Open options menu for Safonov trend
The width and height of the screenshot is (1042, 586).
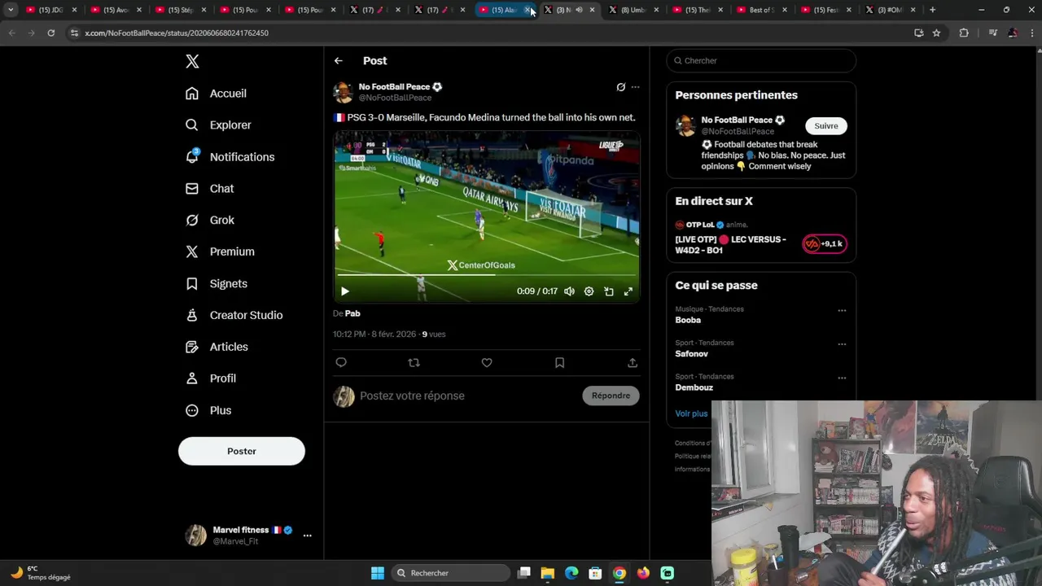point(842,344)
